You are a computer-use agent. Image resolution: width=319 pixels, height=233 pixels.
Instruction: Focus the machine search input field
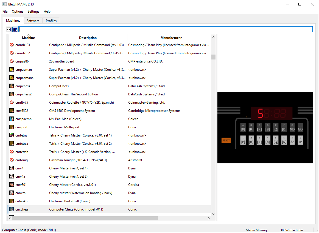tap(166, 29)
